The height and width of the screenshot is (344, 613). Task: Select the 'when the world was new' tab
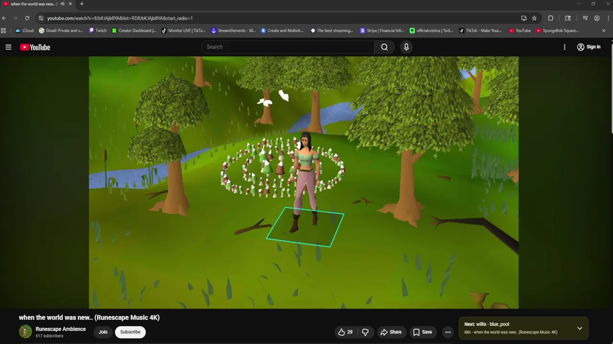coord(33,4)
